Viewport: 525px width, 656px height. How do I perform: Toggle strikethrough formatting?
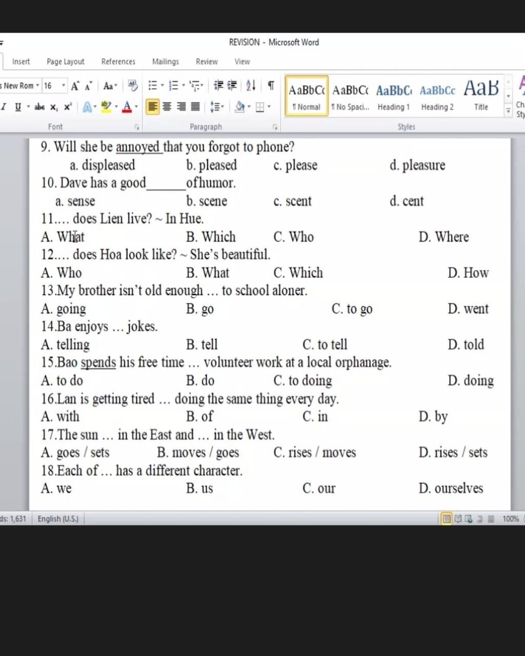click(39, 107)
